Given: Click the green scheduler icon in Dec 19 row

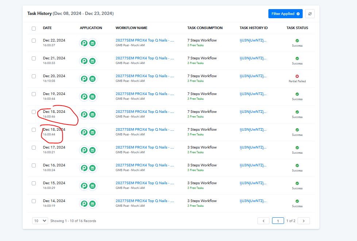Looking at the screenshot, I should click(92, 96).
